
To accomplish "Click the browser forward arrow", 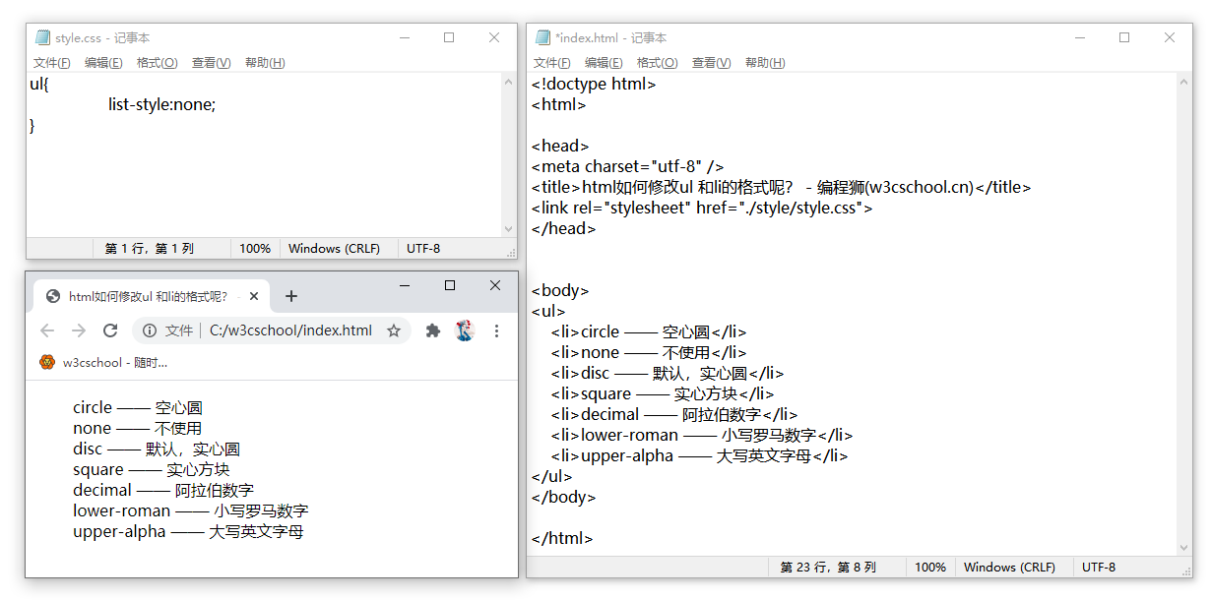I will [x=79, y=330].
